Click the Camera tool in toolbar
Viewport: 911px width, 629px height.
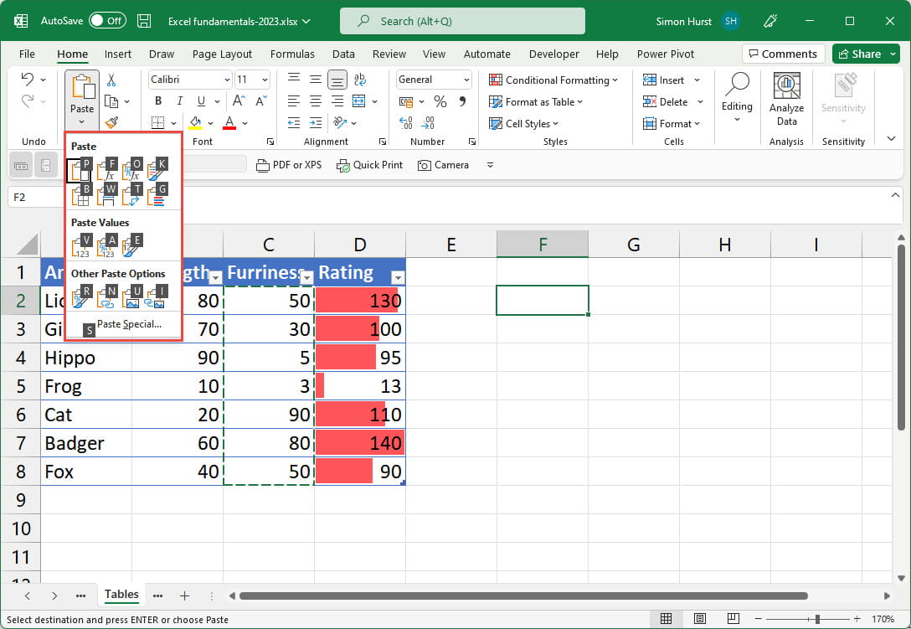pyautogui.click(x=444, y=165)
